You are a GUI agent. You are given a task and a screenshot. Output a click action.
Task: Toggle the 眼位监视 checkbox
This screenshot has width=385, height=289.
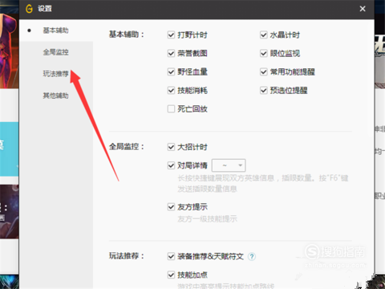pos(264,53)
